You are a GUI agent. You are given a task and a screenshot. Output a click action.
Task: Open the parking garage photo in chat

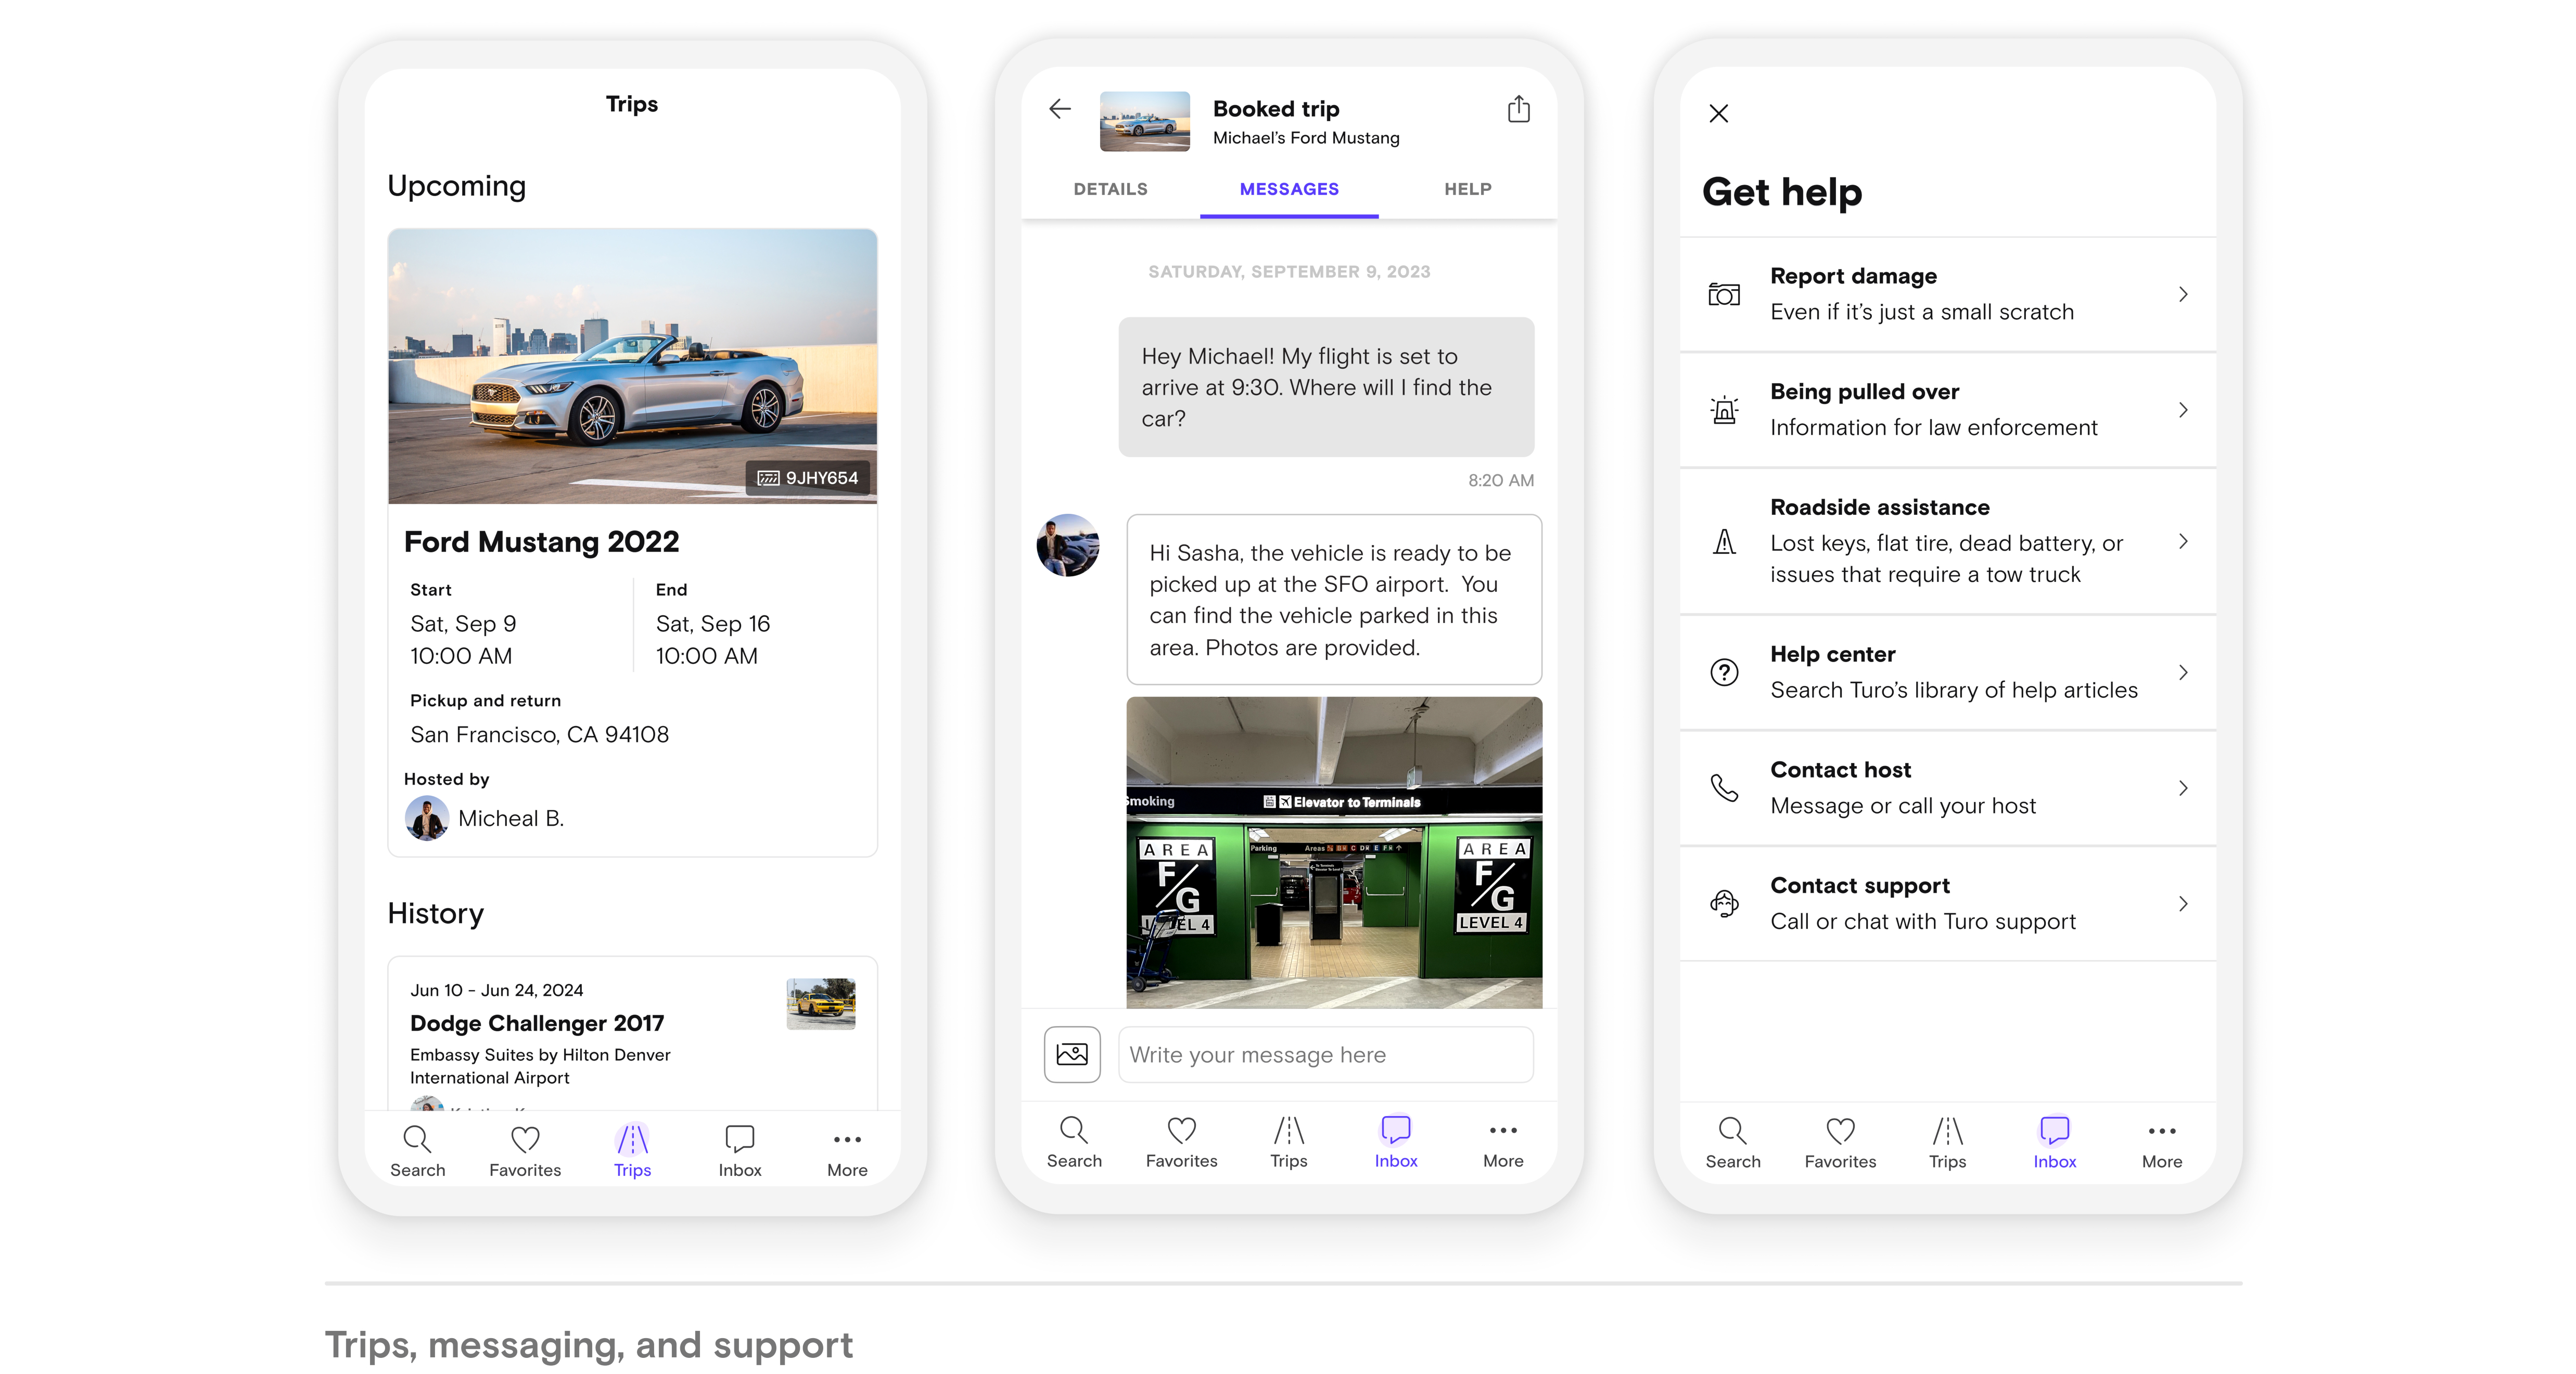click(1334, 851)
